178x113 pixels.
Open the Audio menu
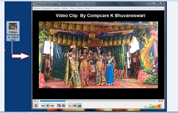pos(56,8)
